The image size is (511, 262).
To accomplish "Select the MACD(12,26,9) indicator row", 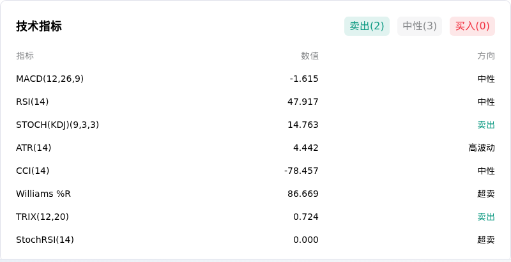I will [256, 79].
